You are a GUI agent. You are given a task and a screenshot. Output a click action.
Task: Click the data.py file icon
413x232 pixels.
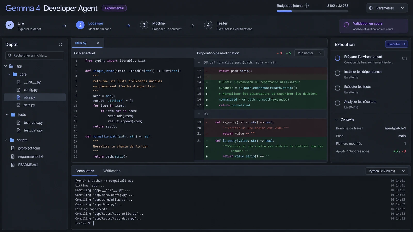(19, 105)
